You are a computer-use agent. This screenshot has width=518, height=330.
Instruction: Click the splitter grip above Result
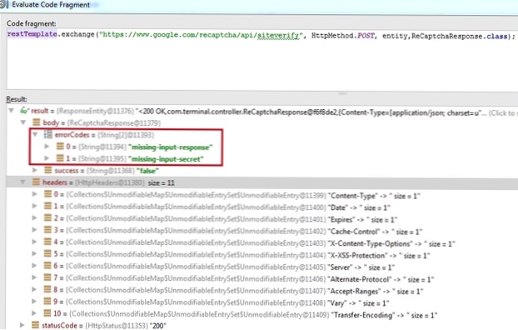point(342,94)
